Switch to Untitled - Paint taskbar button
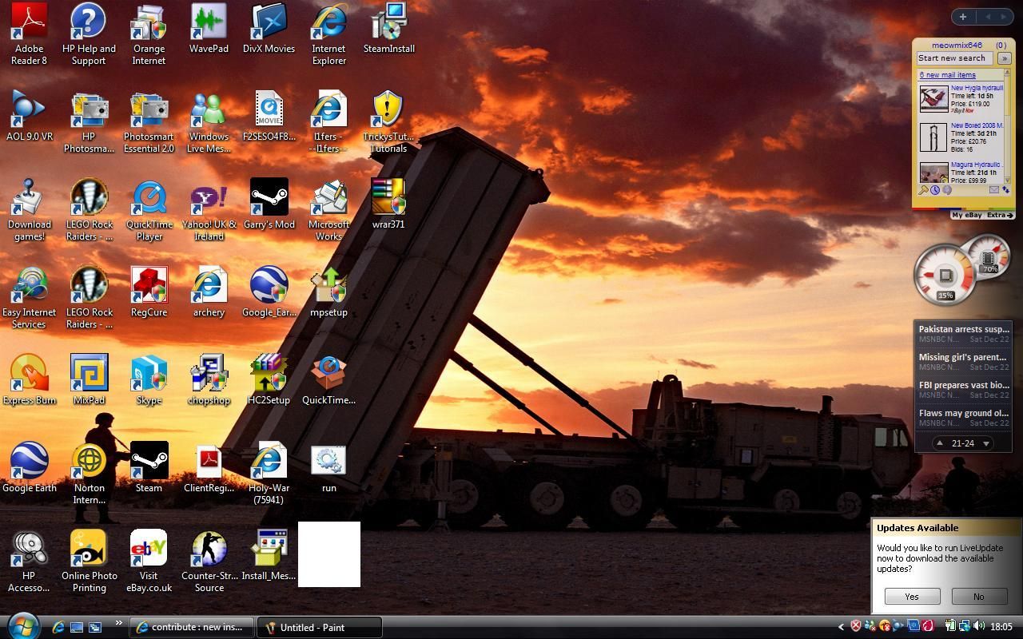This screenshot has width=1023, height=639. point(319,628)
